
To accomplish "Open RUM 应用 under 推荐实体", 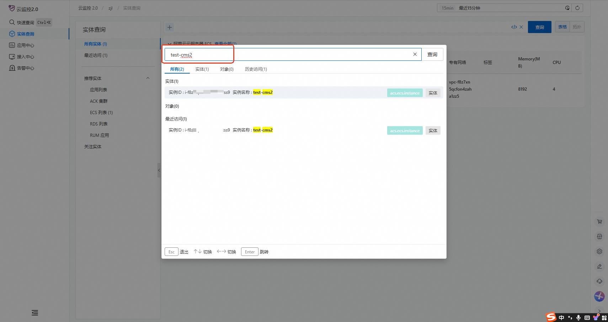I will [x=100, y=135].
